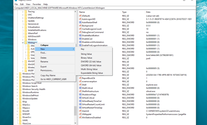
Task: Choose Find... in the context menu
Action: click(x=55, y=53)
